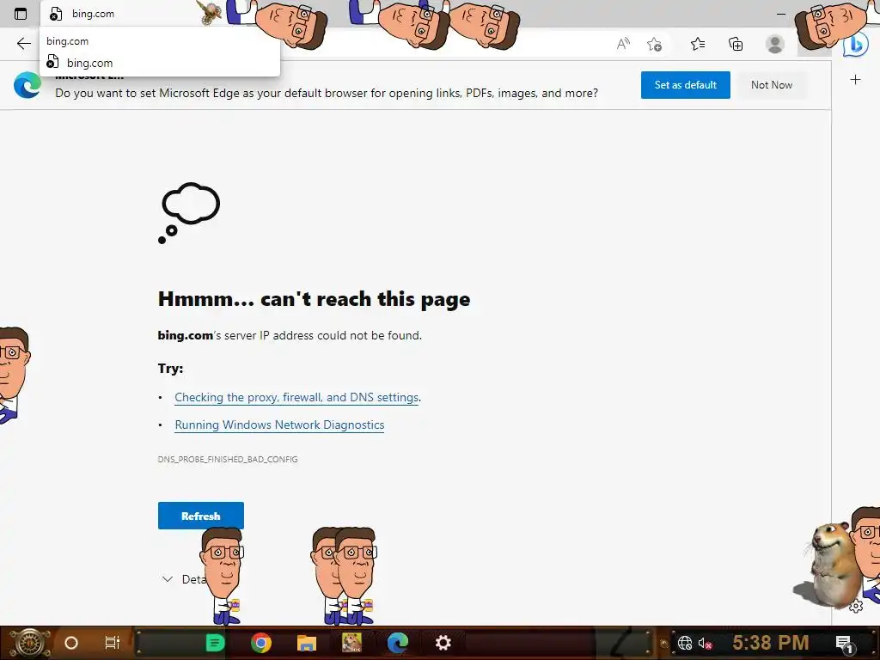Click the network globe tray icon
Image resolution: width=880 pixels, height=660 pixels.
[x=685, y=643]
